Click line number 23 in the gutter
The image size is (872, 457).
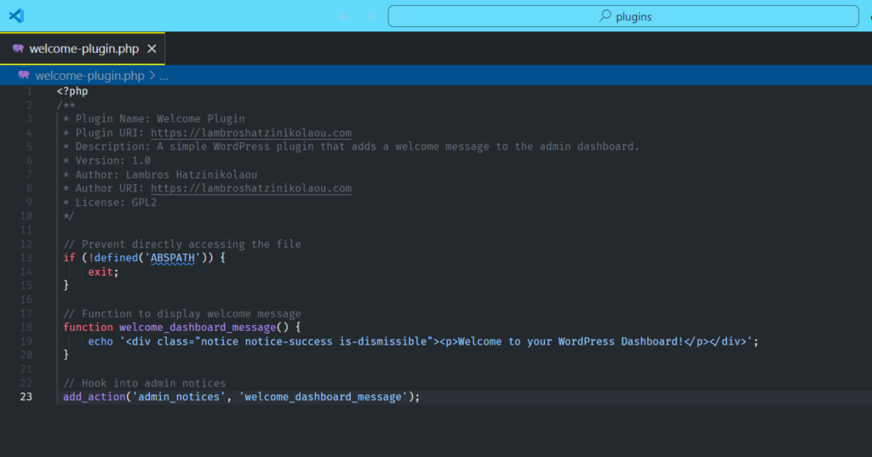tap(28, 397)
